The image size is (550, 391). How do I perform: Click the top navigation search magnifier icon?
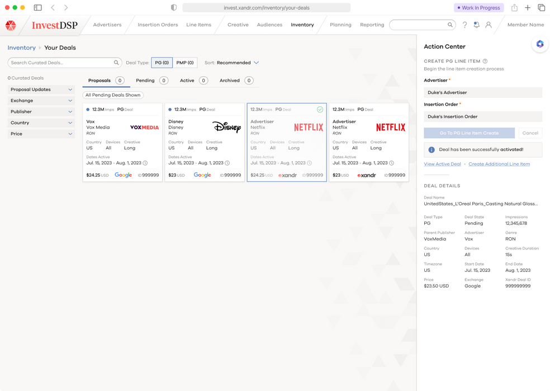tap(450, 25)
